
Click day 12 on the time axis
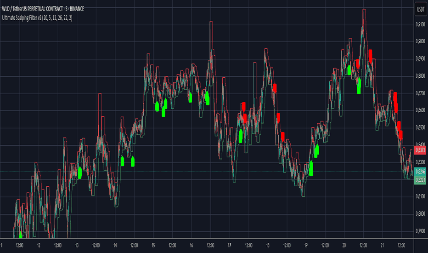click(39, 245)
